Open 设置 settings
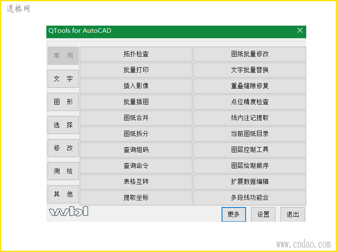 click(263, 214)
